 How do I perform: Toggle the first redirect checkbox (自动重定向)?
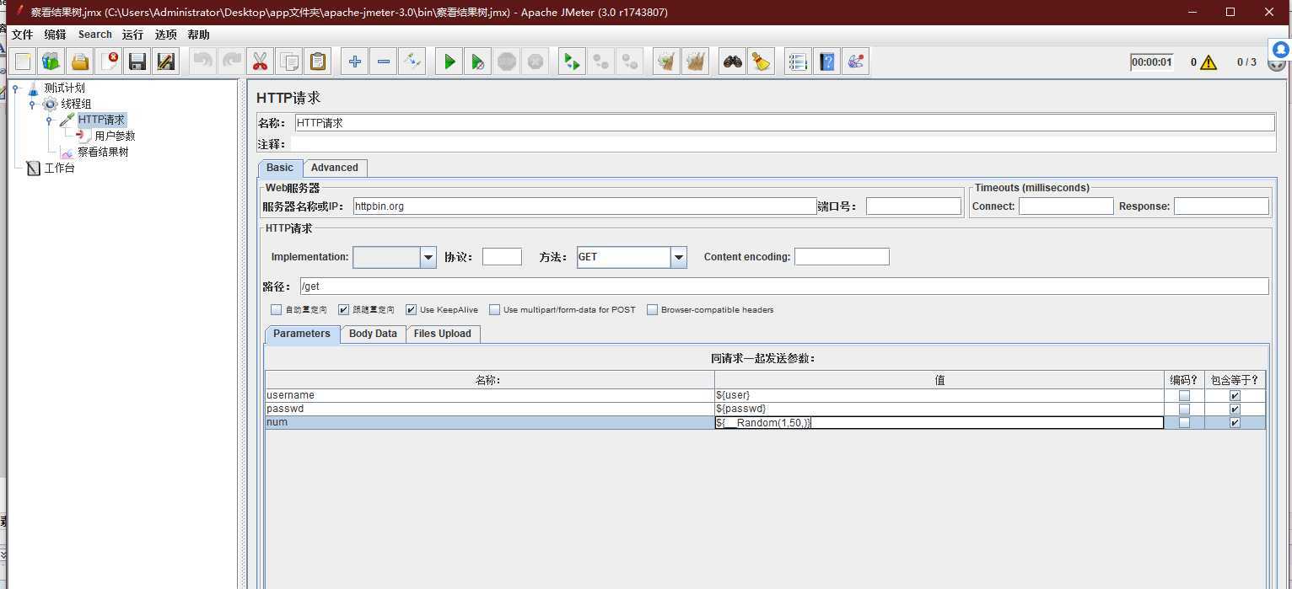pyautogui.click(x=276, y=310)
